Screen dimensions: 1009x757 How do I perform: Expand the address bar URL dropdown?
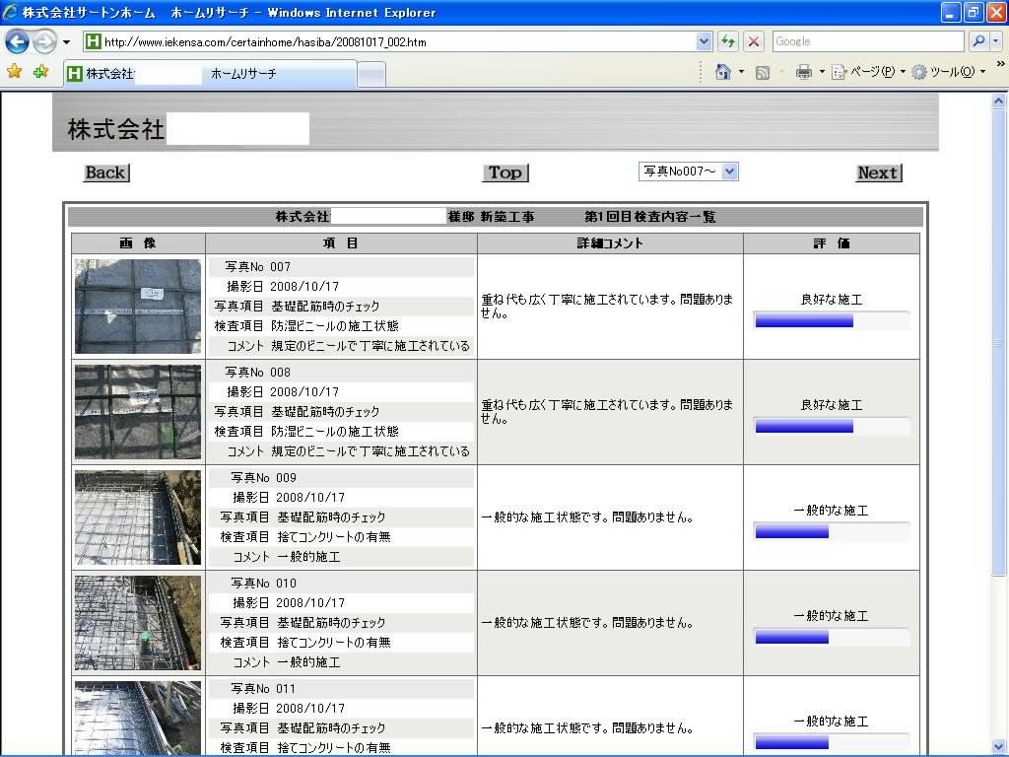tap(704, 41)
